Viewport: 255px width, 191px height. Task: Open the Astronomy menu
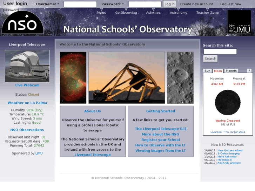tap(179, 13)
